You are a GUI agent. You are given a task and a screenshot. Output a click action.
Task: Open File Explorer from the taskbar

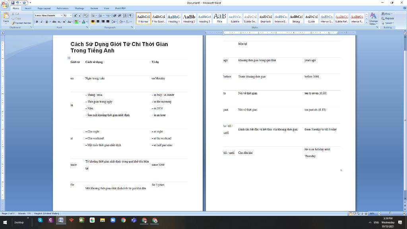(103, 220)
